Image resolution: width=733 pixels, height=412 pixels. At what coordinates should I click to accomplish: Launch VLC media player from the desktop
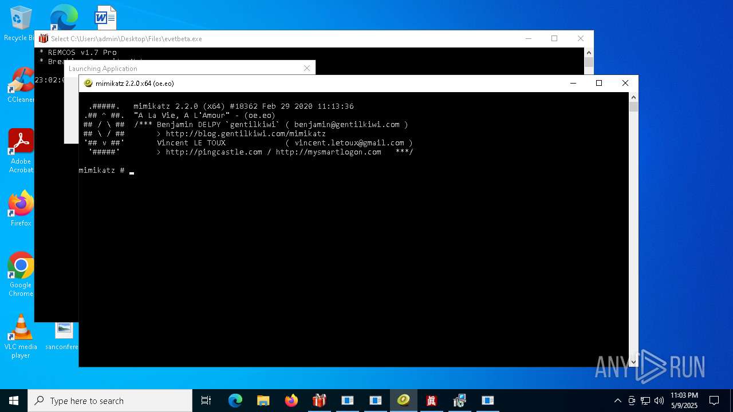click(21, 336)
